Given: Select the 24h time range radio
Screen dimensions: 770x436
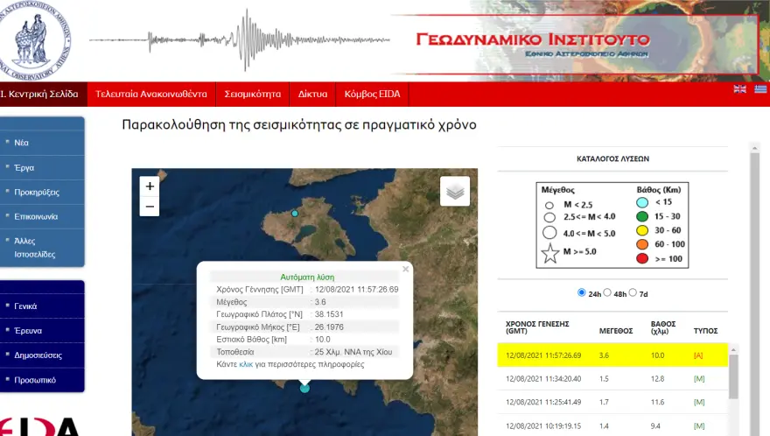Looking at the screenshot, I should pos(583,292).
